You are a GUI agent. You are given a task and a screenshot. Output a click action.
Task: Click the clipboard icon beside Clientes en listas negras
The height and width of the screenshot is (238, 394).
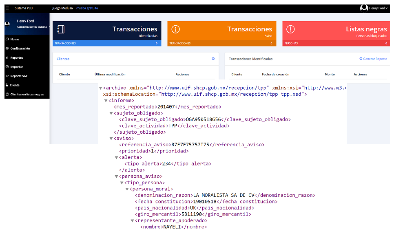pyautogui.click(x=7, y=94)
